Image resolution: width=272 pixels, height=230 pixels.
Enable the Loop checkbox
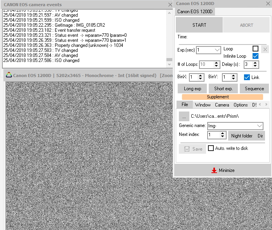point(255,49)
